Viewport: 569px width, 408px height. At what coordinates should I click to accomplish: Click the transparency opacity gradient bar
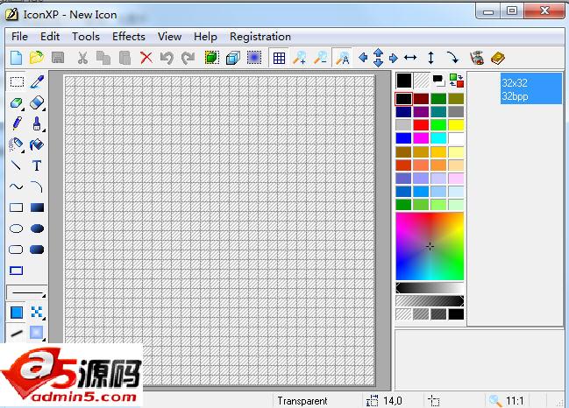pyautogui.click(x=430, y=300)
